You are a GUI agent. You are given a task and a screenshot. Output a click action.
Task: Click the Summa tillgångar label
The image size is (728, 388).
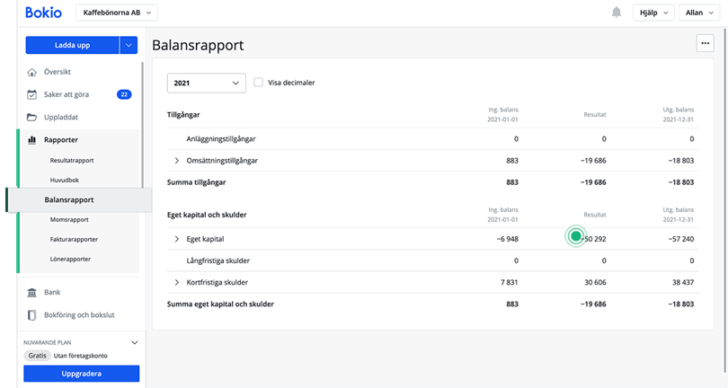pyautogui.click(x=197, y=182)
